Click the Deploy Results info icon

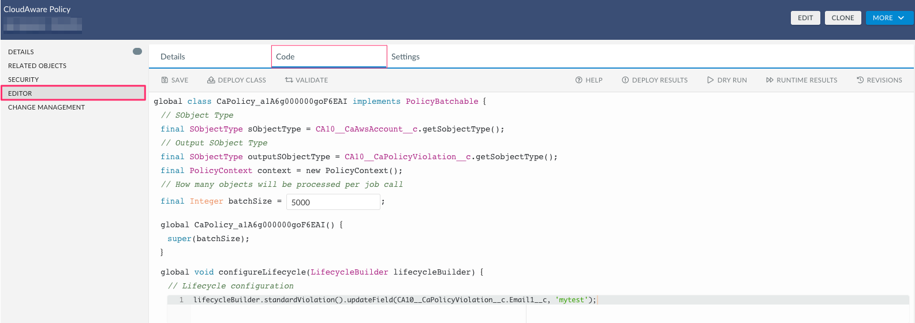pos(625,80)
